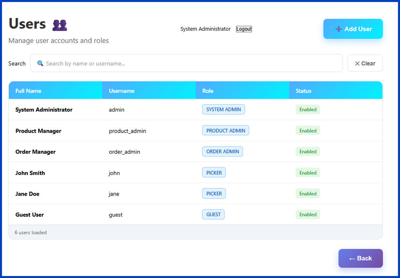Image resolution: width=400 pixels, height=278 pixels.
Task: Click the john username cell
Action: coord(114,173)
